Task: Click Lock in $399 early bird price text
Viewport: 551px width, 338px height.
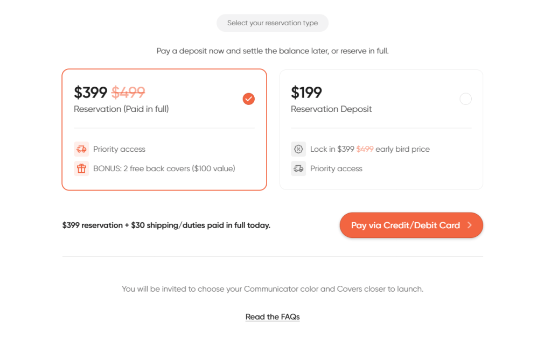Action: point(370,149)
